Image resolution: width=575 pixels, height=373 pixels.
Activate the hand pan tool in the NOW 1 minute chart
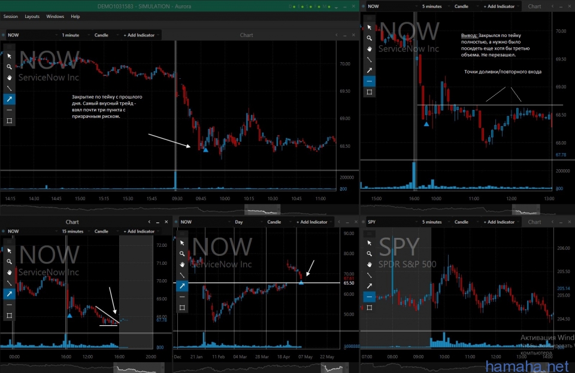click(x=10, y=78)
